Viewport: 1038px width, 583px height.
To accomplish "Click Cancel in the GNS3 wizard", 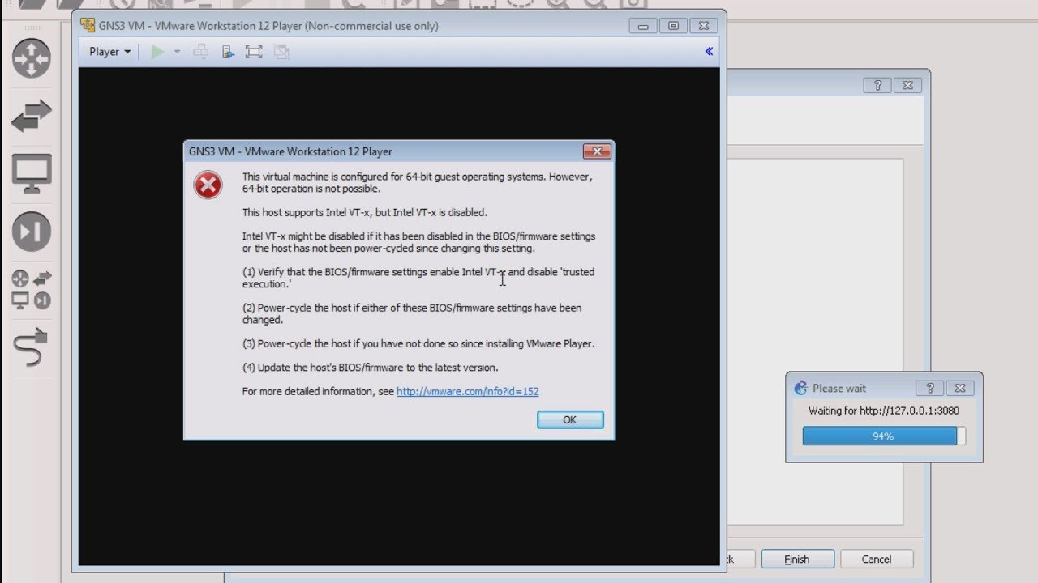I will (x=877, y=560).
